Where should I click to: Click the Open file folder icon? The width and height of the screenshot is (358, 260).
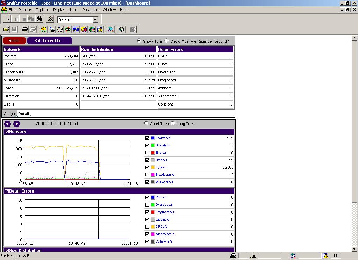[6, 29]
